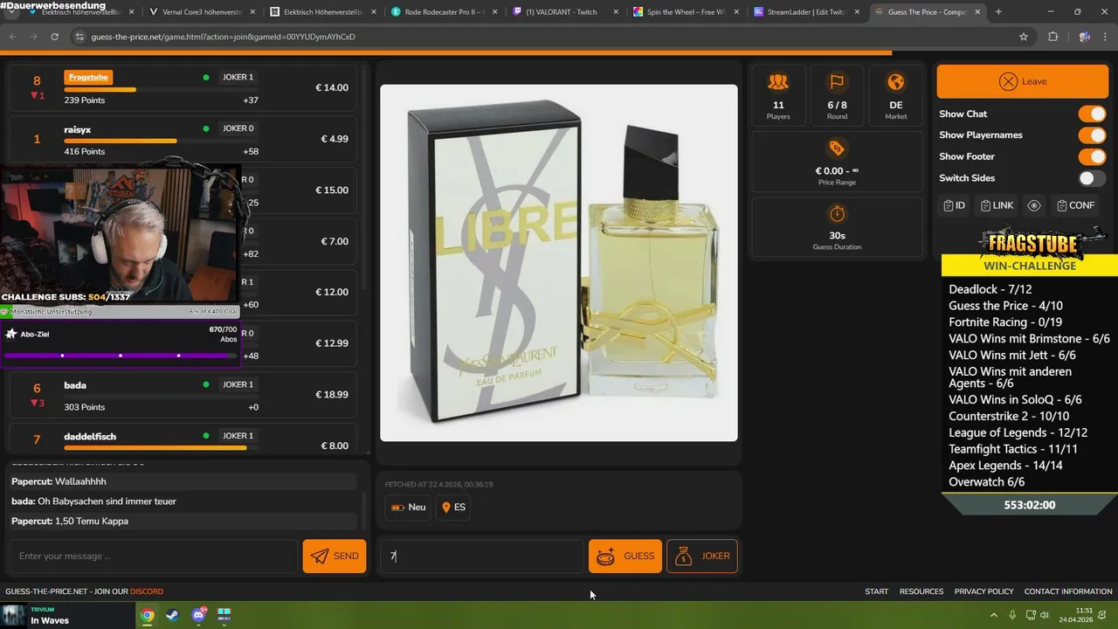
Task: Click the Round flag icon
Action: [837, 82]
